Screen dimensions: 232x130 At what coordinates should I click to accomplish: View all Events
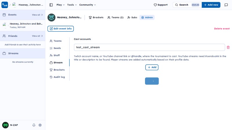pos(37,15)
